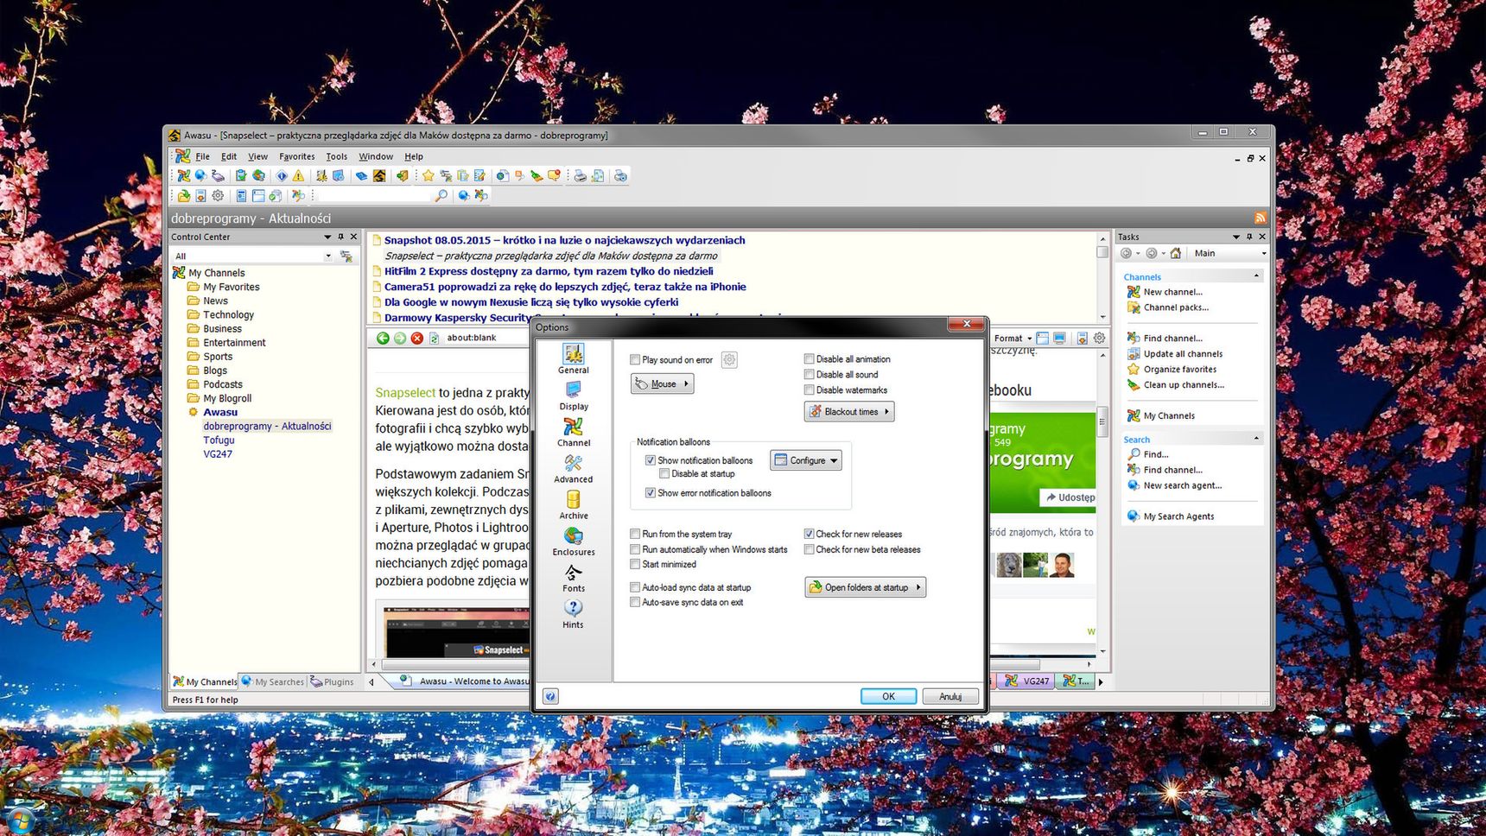
Task: Enable Check for new beta releases
Action: pyautogui.click(x=810, y=549)
